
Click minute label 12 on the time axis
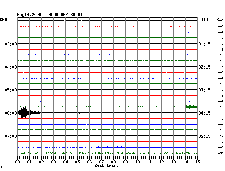tap(161, 162)
